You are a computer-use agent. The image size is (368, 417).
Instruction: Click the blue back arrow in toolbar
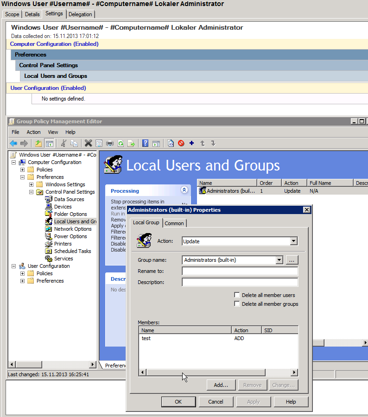[x=13, y=144]
